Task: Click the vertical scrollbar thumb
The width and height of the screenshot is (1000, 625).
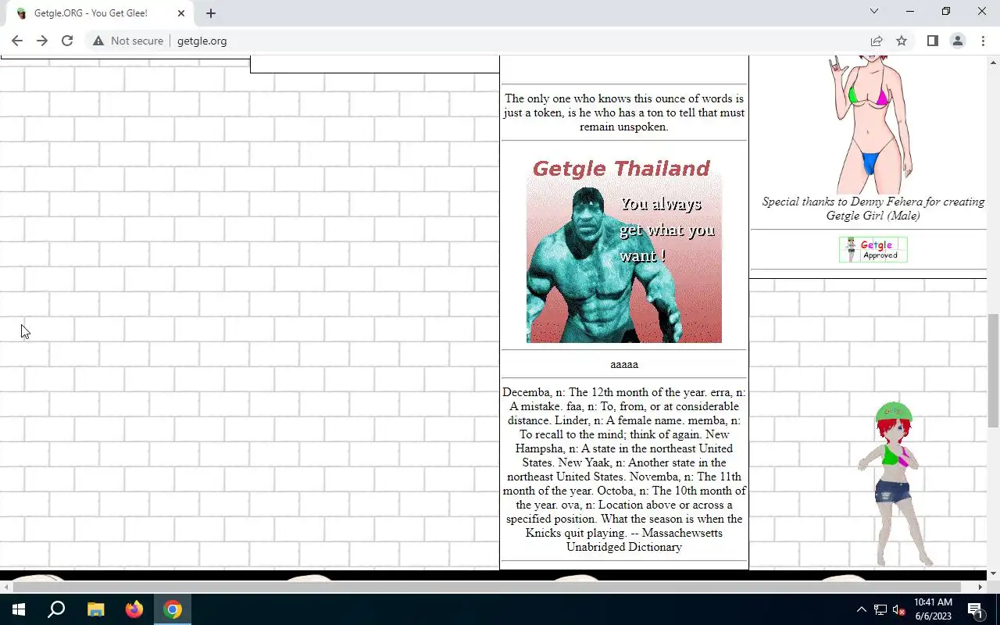Action: click(x=993, y=371)
